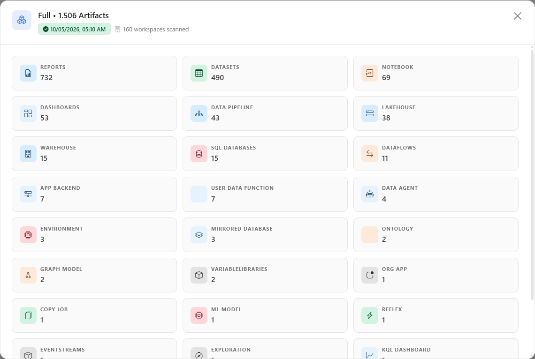The width and height of the screenshot is (535, 359).
Task: Click the Dataflows arrows icon
Action: point(370,154)
